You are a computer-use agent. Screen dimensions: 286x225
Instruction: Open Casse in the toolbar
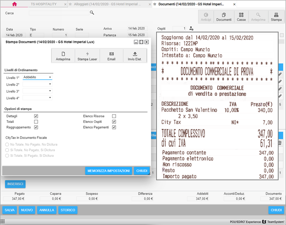pyautogui.click(x=241, y=17)
